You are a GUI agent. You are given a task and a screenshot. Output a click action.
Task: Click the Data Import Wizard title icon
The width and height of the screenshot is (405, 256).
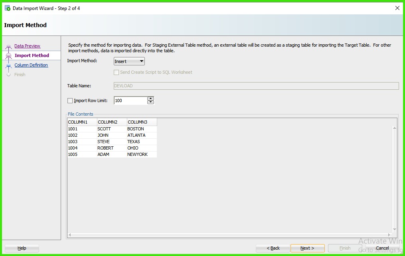click(8, 8)
